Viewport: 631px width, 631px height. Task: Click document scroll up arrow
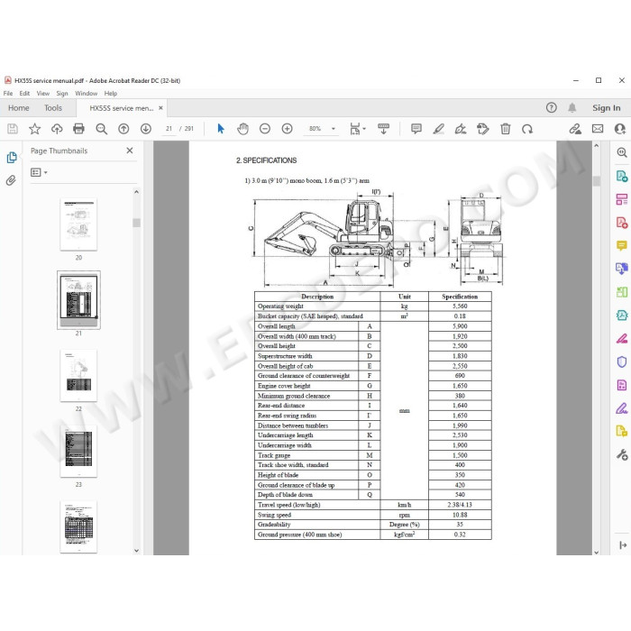597,146
